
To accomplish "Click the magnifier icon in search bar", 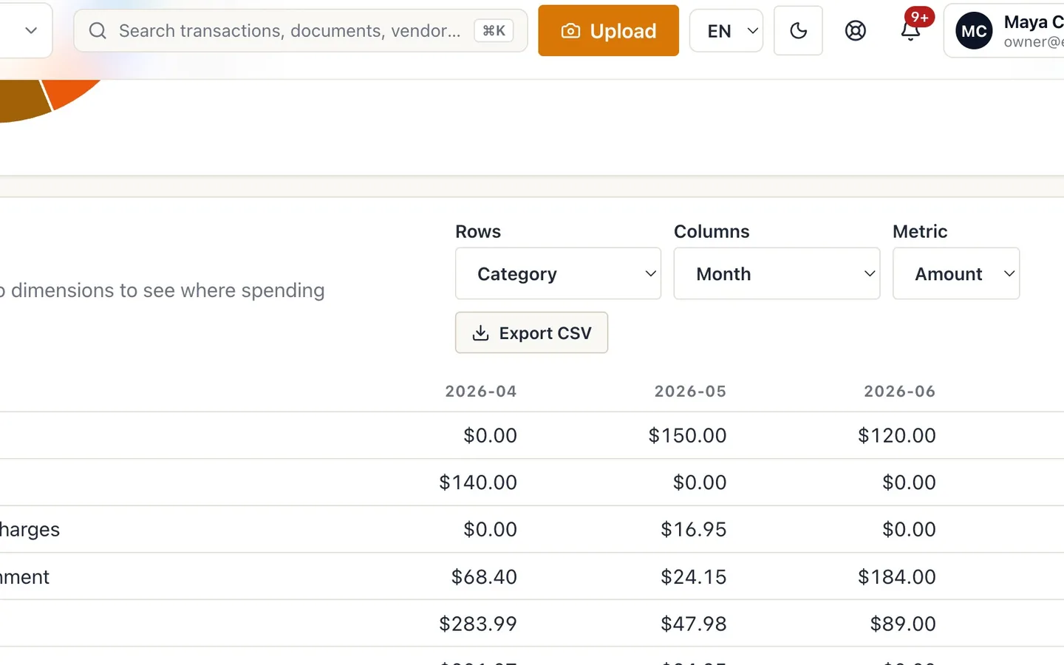I will click(x=98, y=30).
